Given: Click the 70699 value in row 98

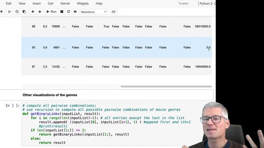Looking at the screenshot, I should (56, 26).
